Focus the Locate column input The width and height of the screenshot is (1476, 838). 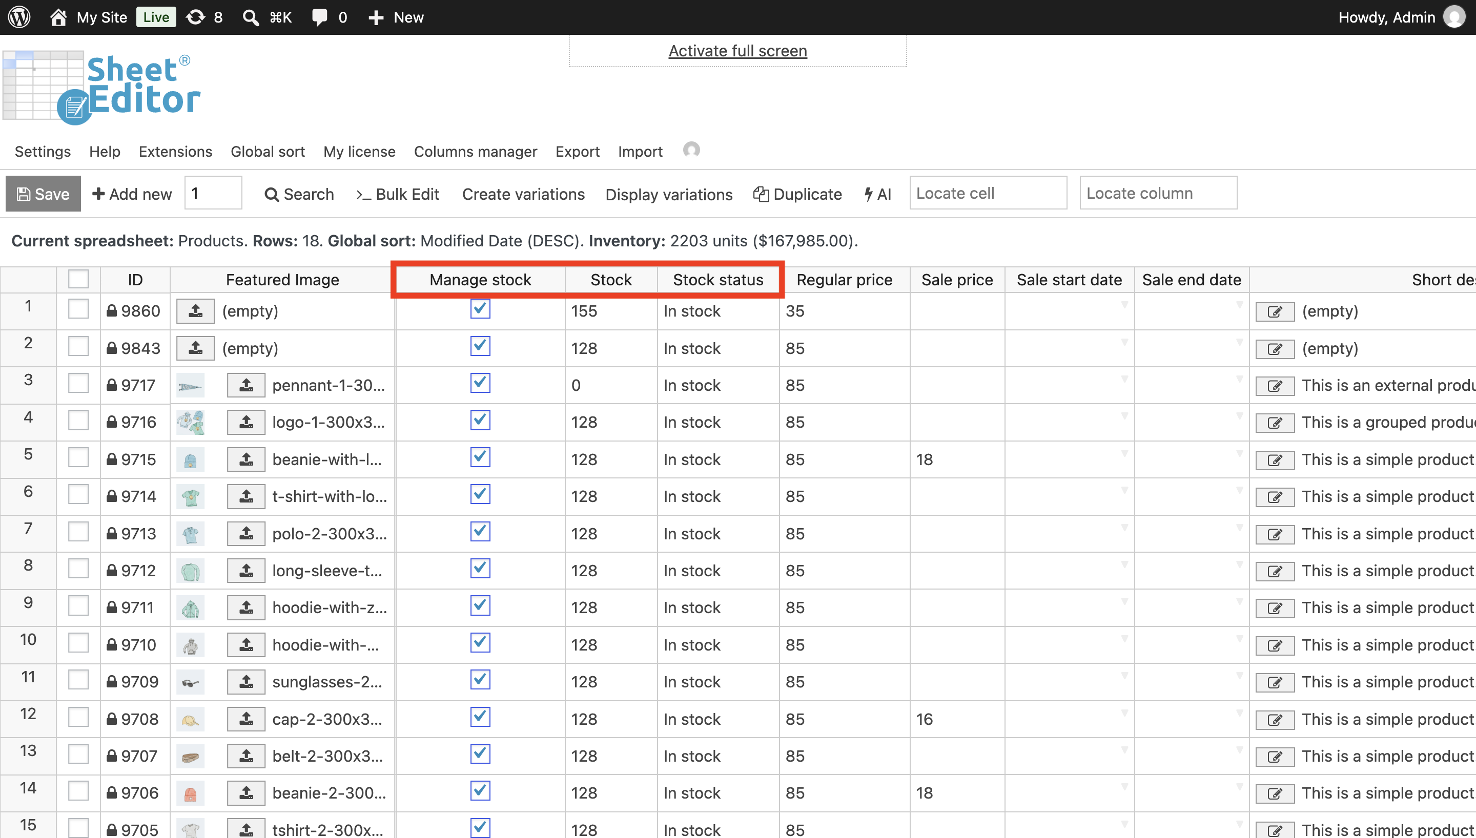(x=1158, y=193)
